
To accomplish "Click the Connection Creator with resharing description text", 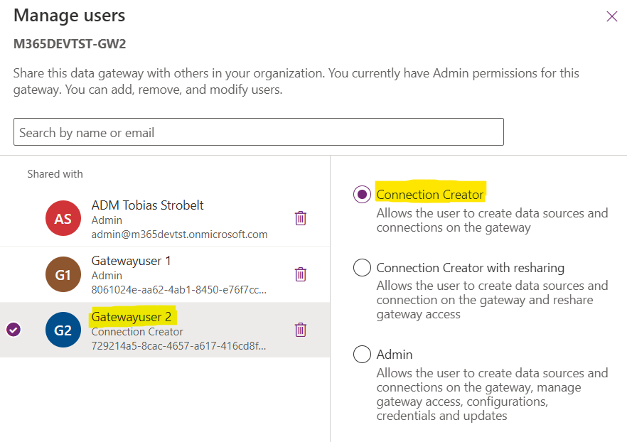I will [492, 300].
